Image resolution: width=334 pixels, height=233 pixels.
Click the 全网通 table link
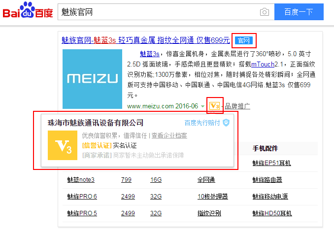[x=206, y=180]
